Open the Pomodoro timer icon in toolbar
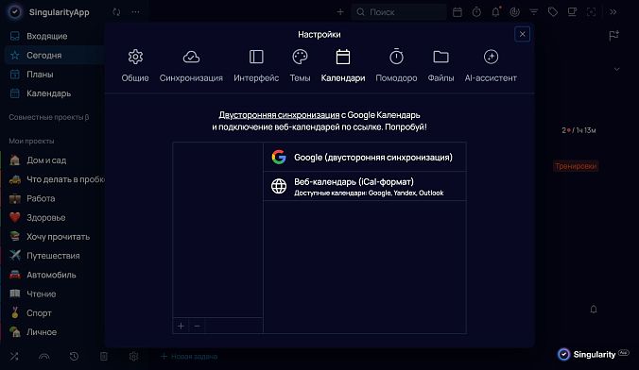The image size is (639, 370). pos(476,12)
